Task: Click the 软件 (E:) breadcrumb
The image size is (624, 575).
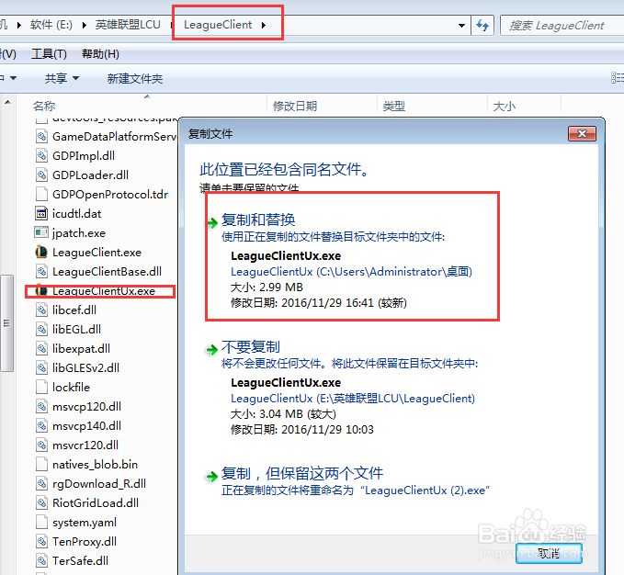Action: click(51, 25)
